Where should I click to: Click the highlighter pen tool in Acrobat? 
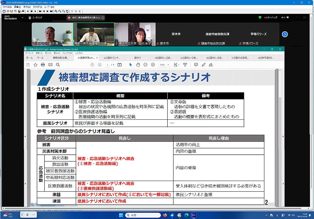[x=204, y=65]
